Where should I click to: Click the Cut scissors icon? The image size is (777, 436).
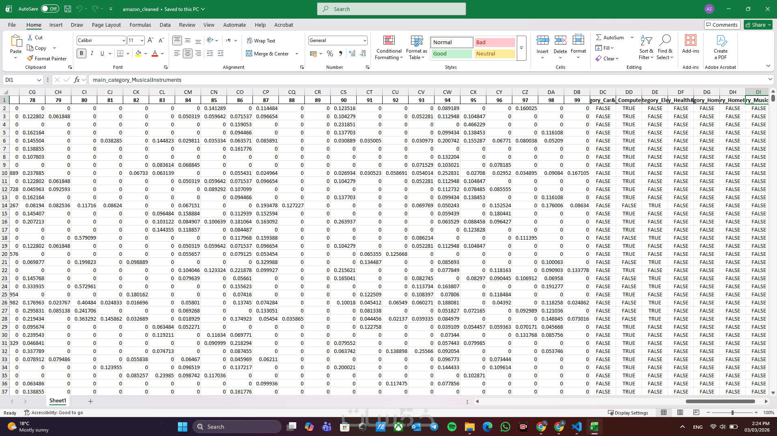pyautogui.click(x=30, y=37)
